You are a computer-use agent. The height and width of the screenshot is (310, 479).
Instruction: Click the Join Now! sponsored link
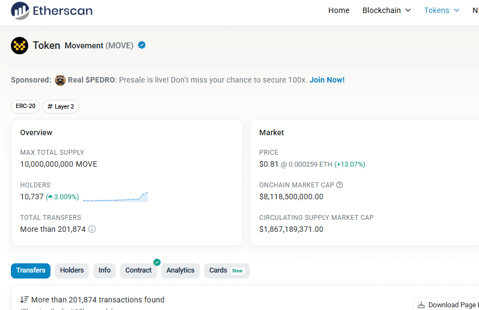point(327,80)
